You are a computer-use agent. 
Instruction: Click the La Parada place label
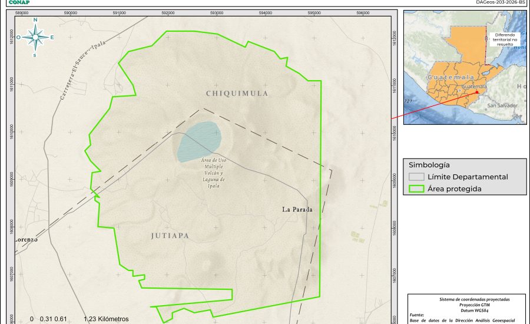click(x=297, y=209)
